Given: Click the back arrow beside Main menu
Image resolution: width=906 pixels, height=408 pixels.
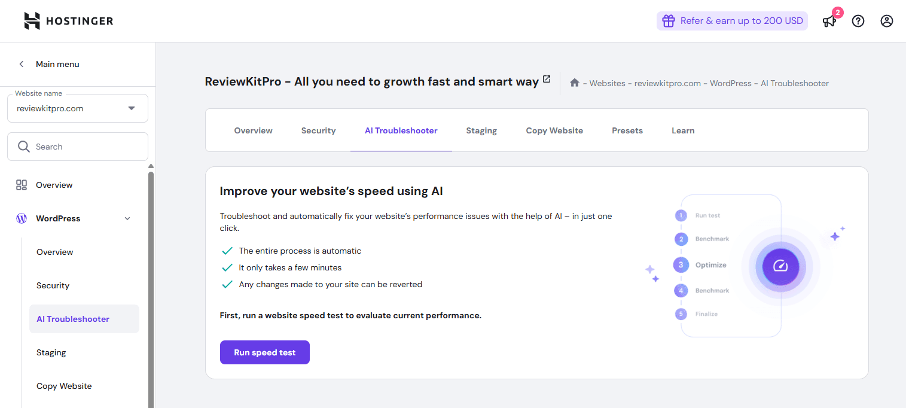Looking at the screenshot, I should tap(22, 64).
